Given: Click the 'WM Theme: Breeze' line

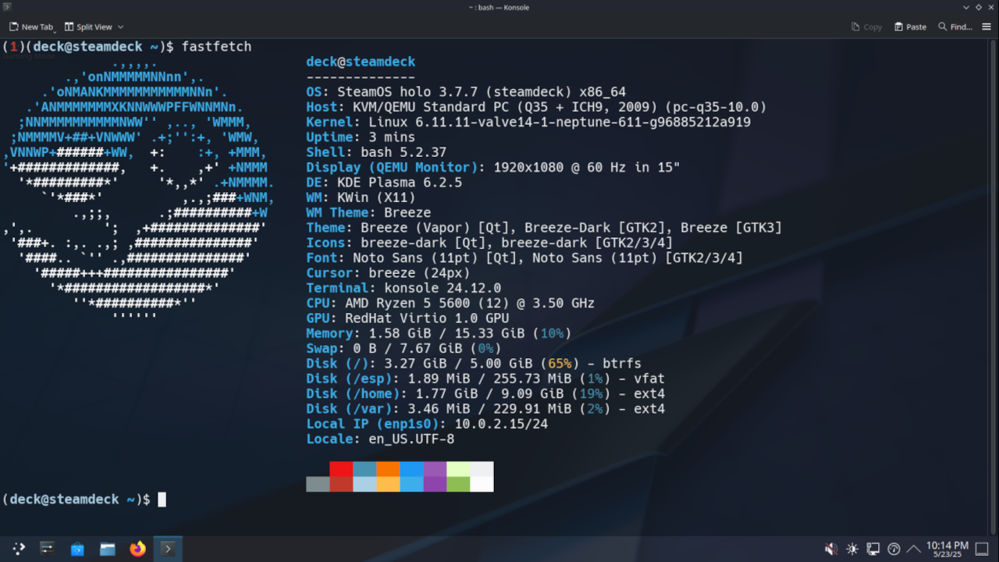Looking at the screenshot, I should 368,212.
